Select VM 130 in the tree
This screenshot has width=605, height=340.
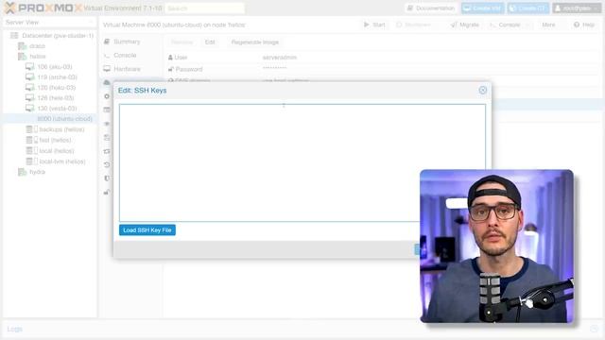57,109
